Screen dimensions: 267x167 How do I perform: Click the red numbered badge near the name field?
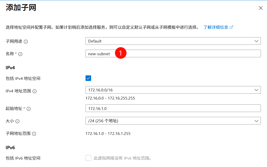coord(120,53)
